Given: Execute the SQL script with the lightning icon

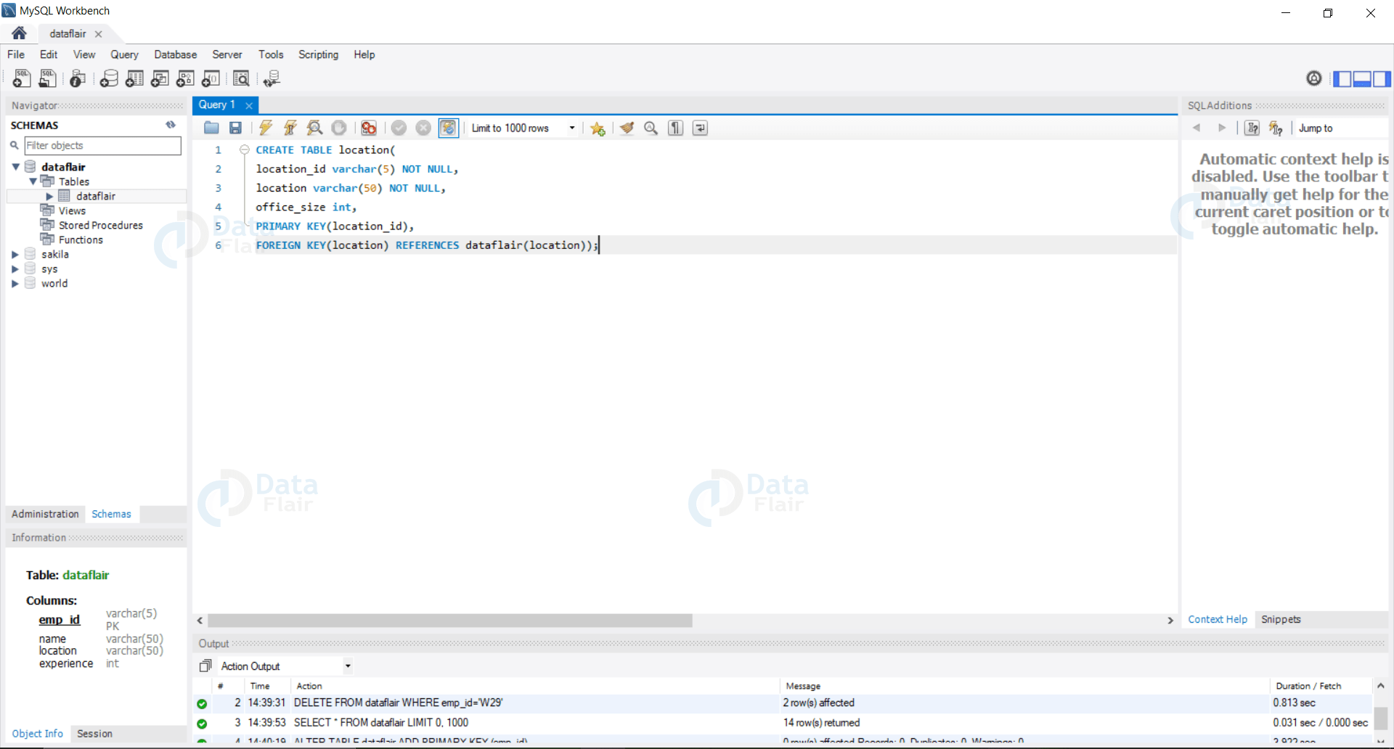Looking at the screenshot, I should pos(266,128).
